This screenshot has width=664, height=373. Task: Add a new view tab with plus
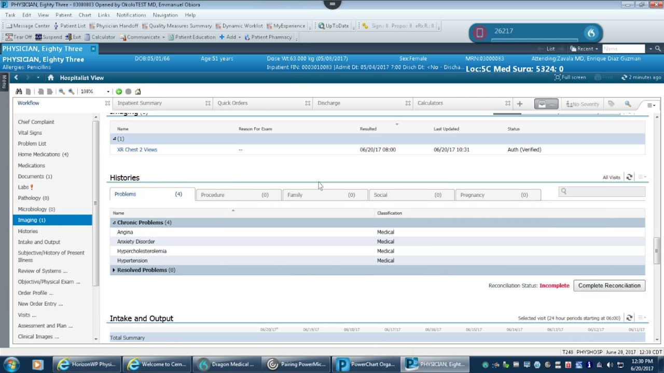(x=519, y=104)
